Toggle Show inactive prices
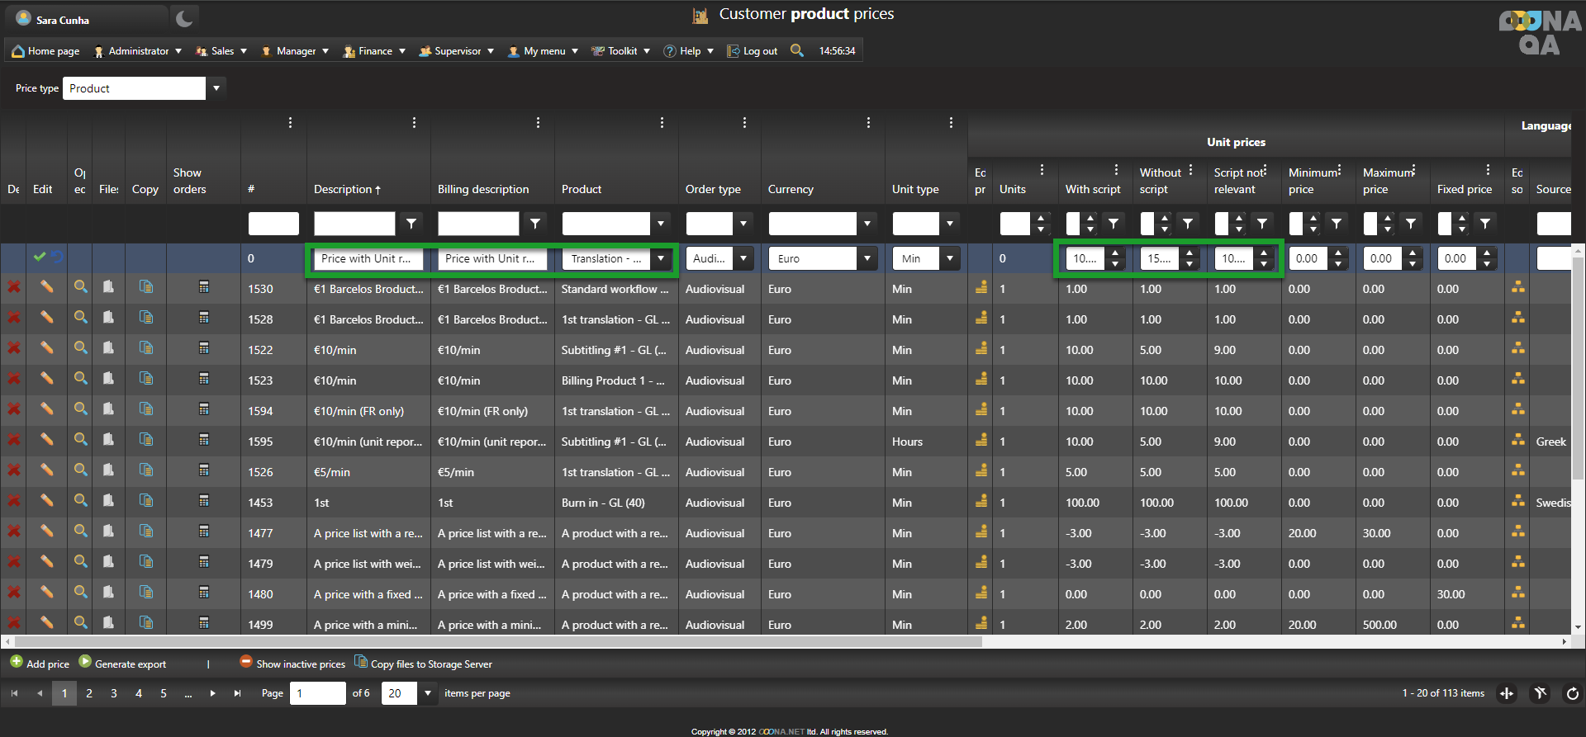 click(x=292, y=664)
